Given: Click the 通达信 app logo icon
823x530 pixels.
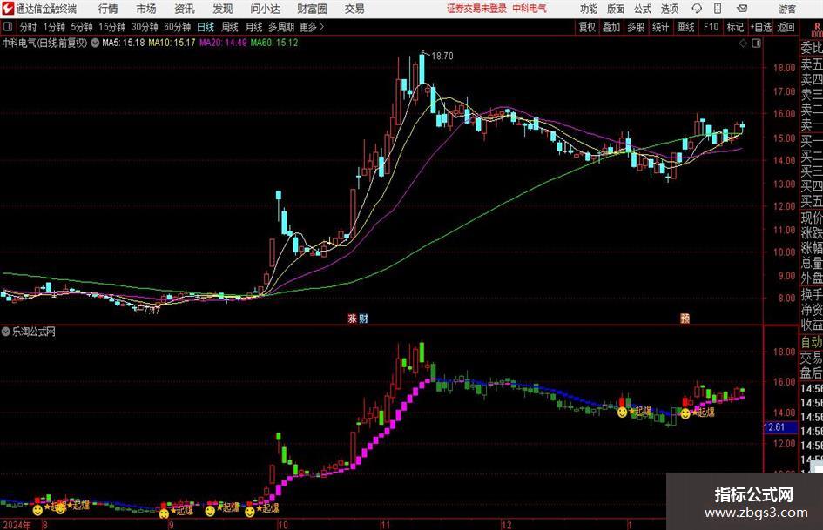Looking at the screenshot, I should pos(8,9).
